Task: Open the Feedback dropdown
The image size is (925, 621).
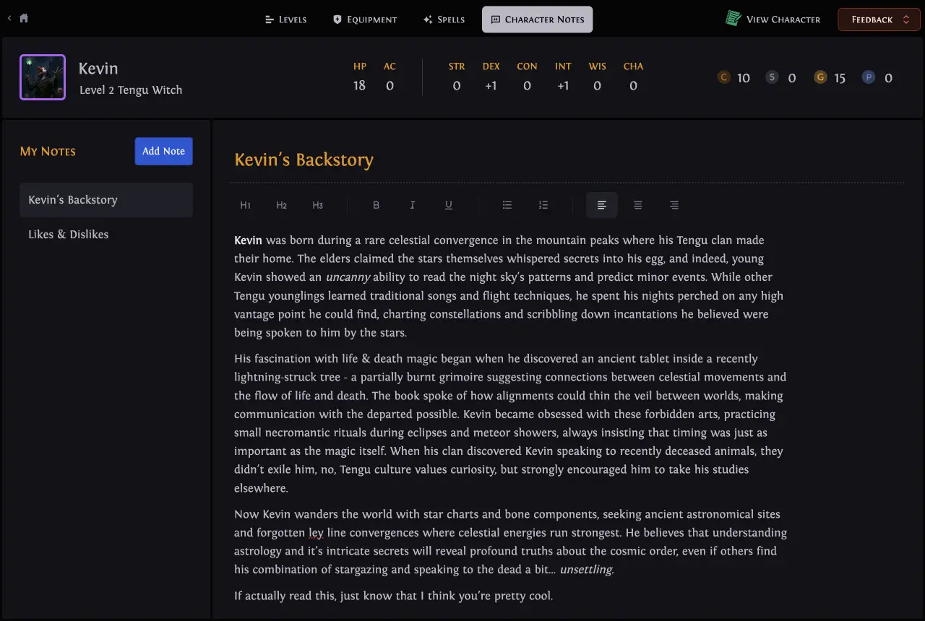Action: click(878, 19)
